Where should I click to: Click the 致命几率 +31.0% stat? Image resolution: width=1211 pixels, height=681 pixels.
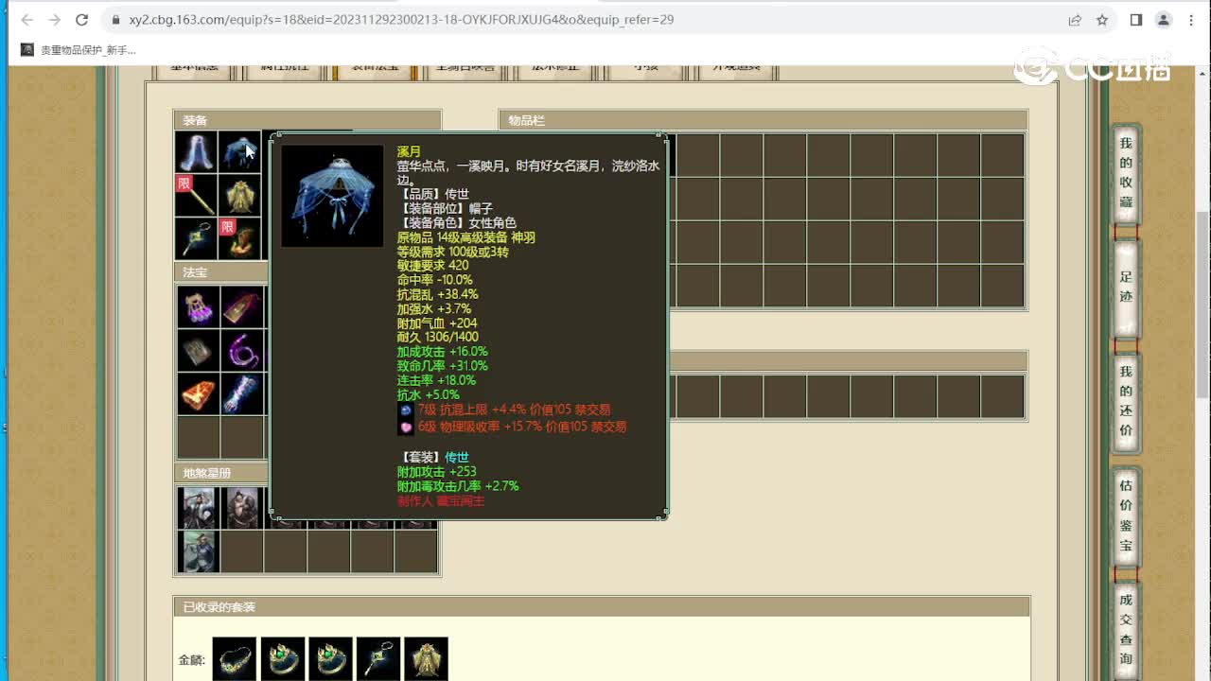(443, 366)
